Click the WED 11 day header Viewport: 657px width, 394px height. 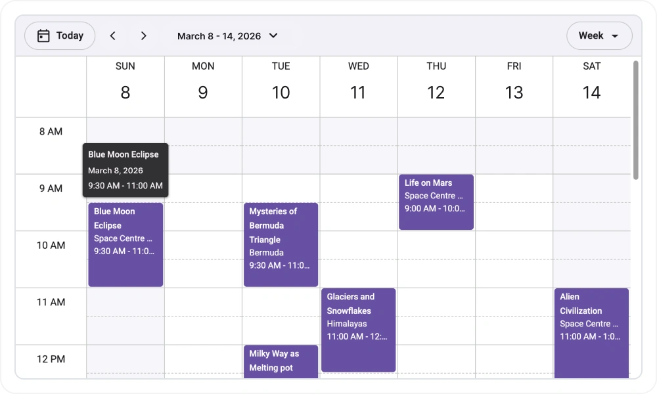(358, 82)
